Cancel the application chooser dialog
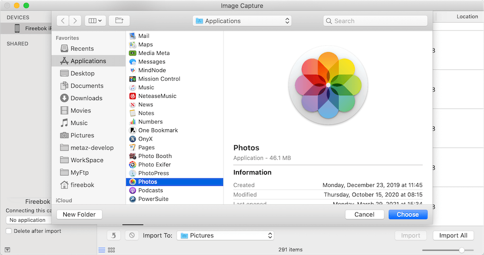This screenshot has height=255, width=484. tap(364, 214)
